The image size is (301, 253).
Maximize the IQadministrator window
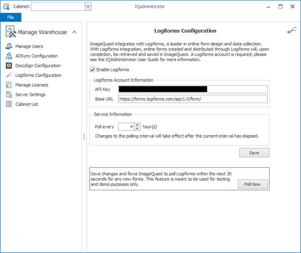[x=280, y=7]
